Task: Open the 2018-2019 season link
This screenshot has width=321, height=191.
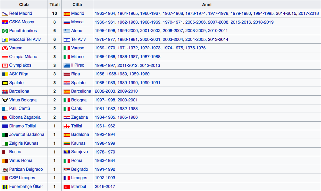Action: coord(263,22)
